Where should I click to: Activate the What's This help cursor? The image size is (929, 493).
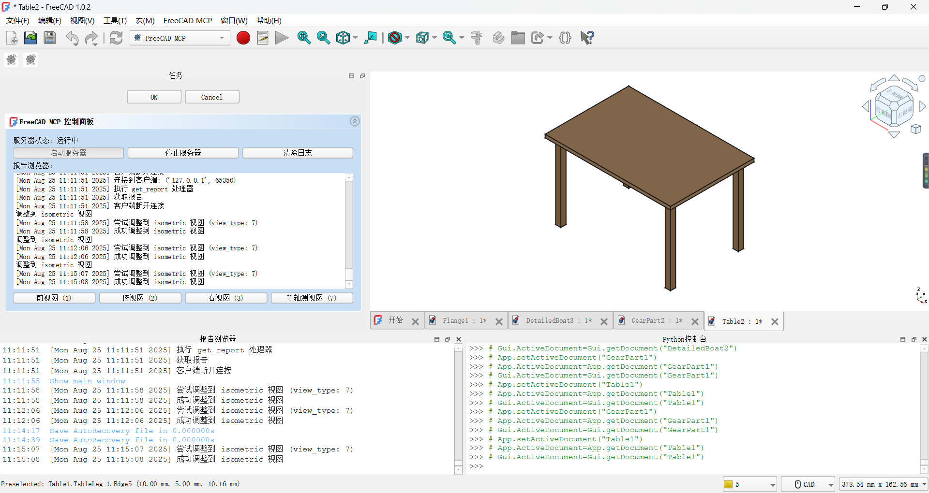coord(586,38)
